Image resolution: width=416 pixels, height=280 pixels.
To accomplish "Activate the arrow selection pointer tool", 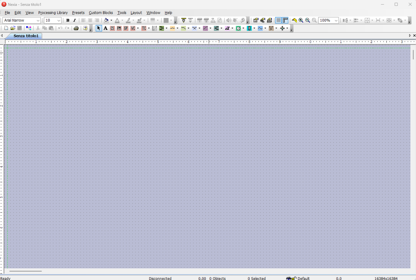I will coord(99,28).
